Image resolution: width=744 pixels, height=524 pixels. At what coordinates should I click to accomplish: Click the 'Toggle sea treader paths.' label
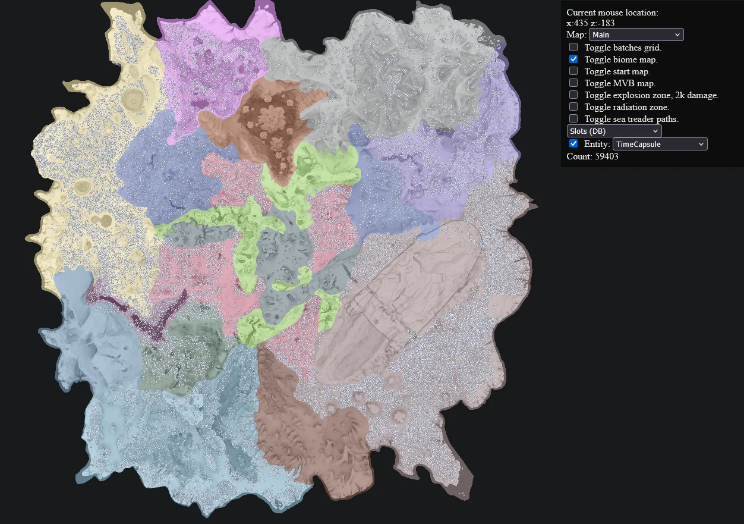tap(632, 119)
